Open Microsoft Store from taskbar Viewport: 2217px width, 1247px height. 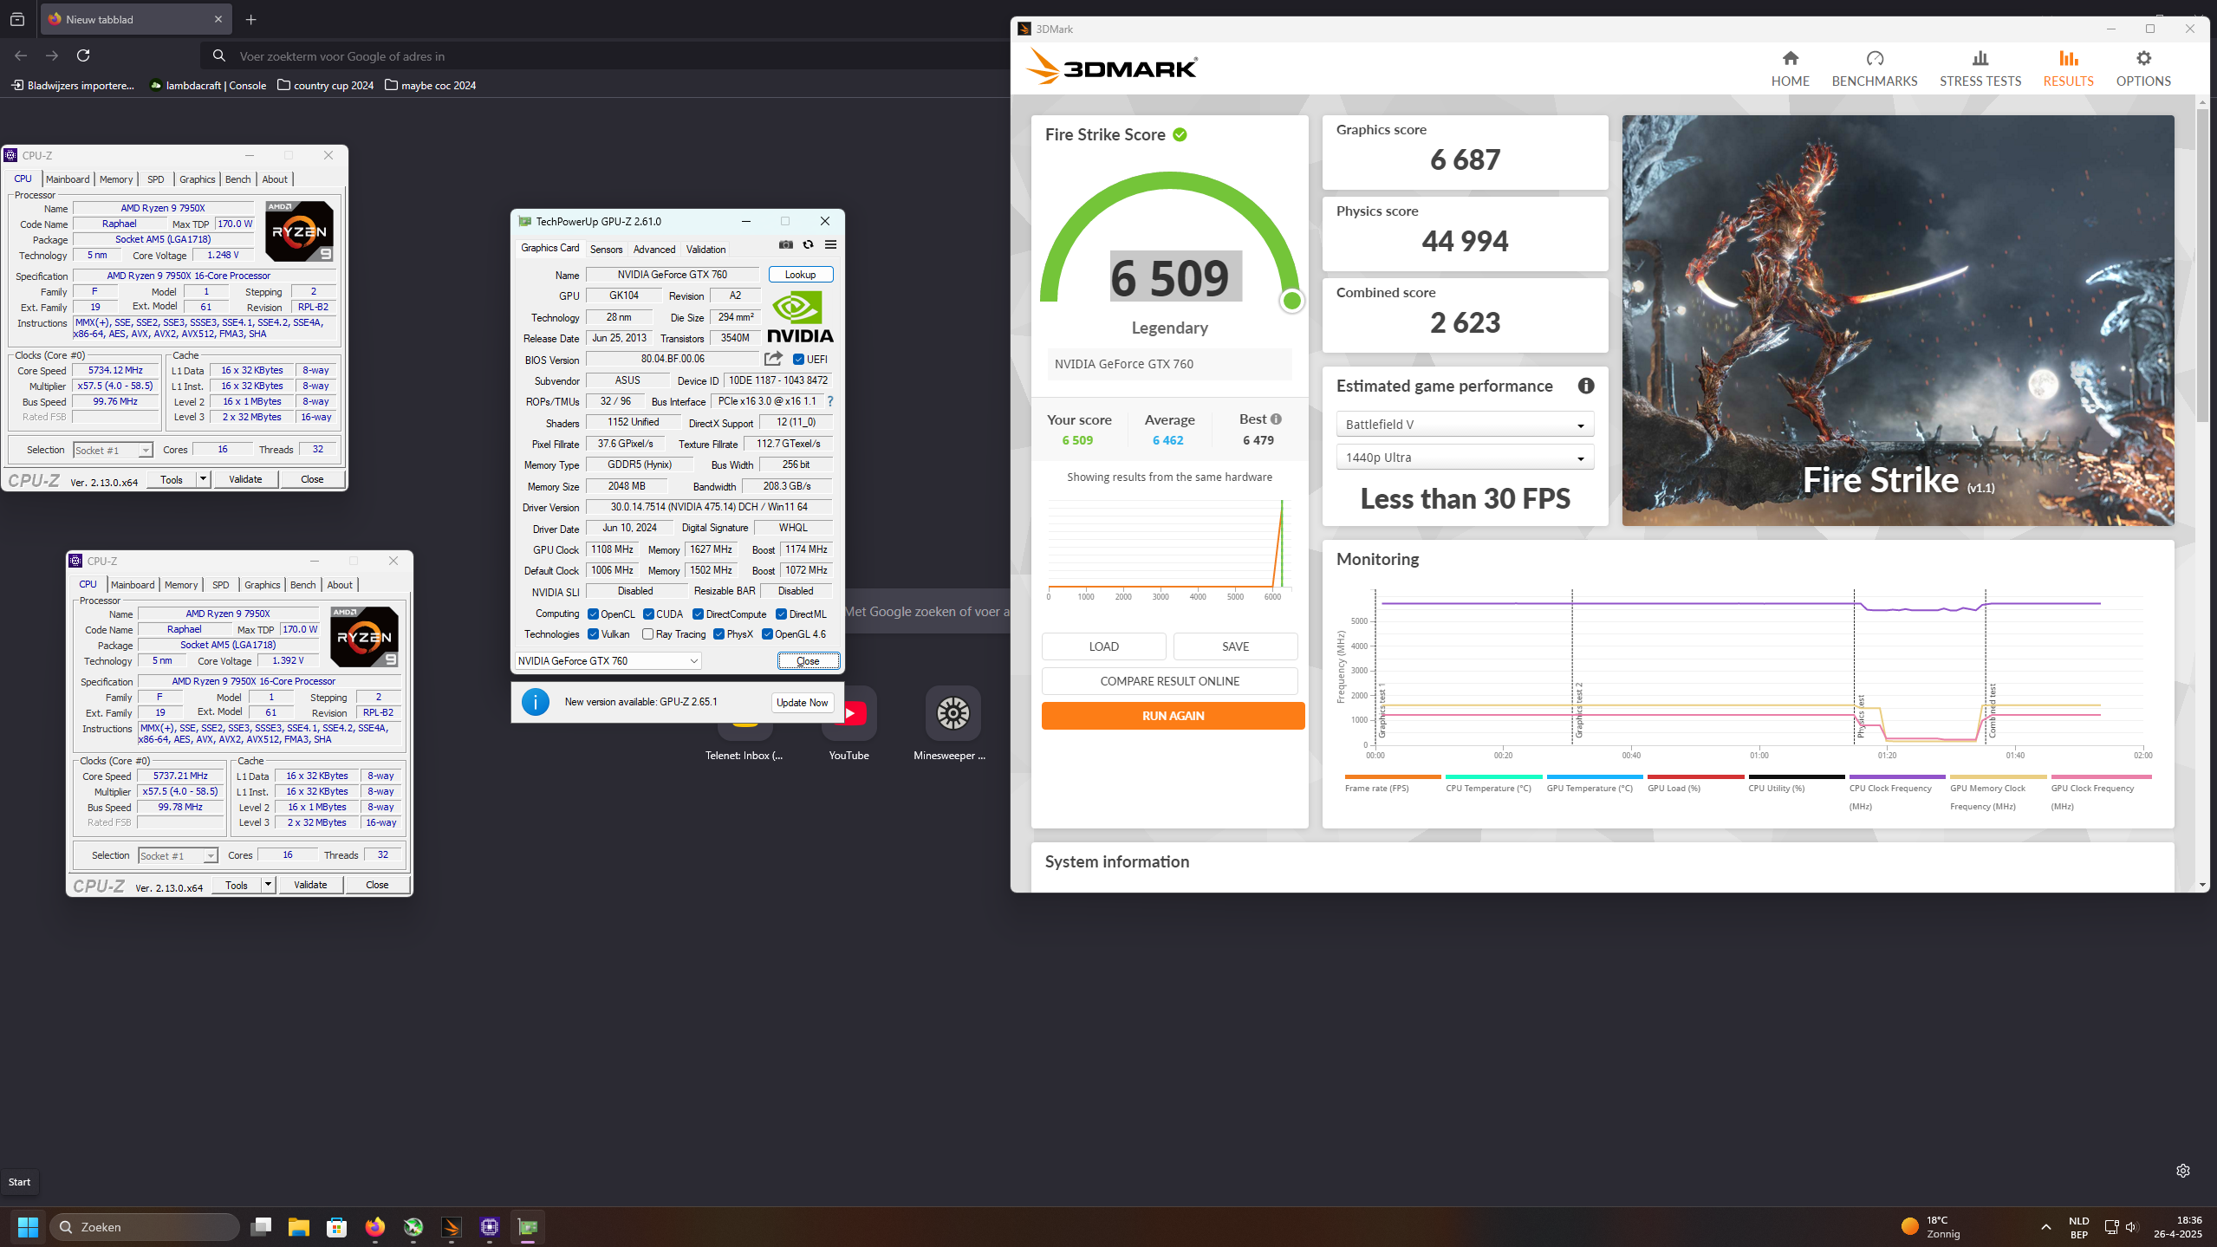tap(336, 1227)
